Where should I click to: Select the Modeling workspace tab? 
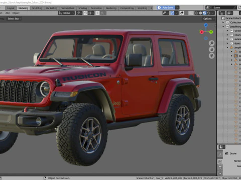click(23, 8)
